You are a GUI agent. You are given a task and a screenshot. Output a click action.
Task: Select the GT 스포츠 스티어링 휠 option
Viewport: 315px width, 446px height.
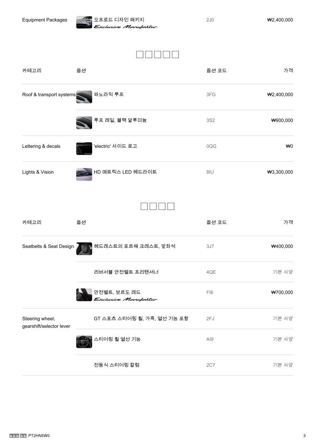[141, 318]
